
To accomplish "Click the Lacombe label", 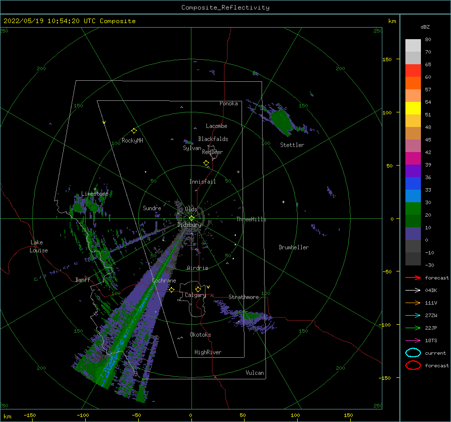I will click(216, 126).
